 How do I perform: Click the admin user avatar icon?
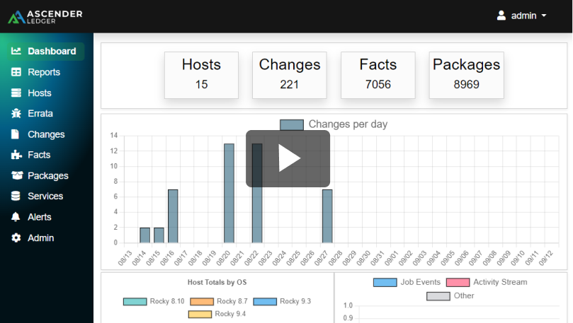(501, 16)
